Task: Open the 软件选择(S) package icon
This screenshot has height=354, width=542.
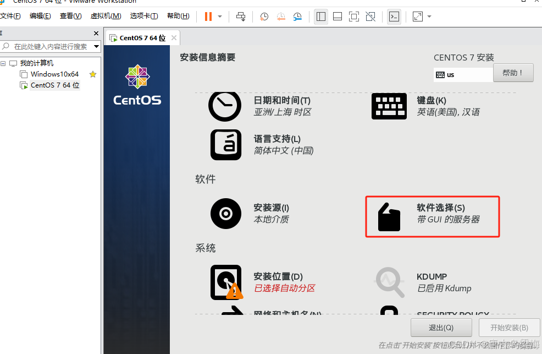Action: point(389,217)
